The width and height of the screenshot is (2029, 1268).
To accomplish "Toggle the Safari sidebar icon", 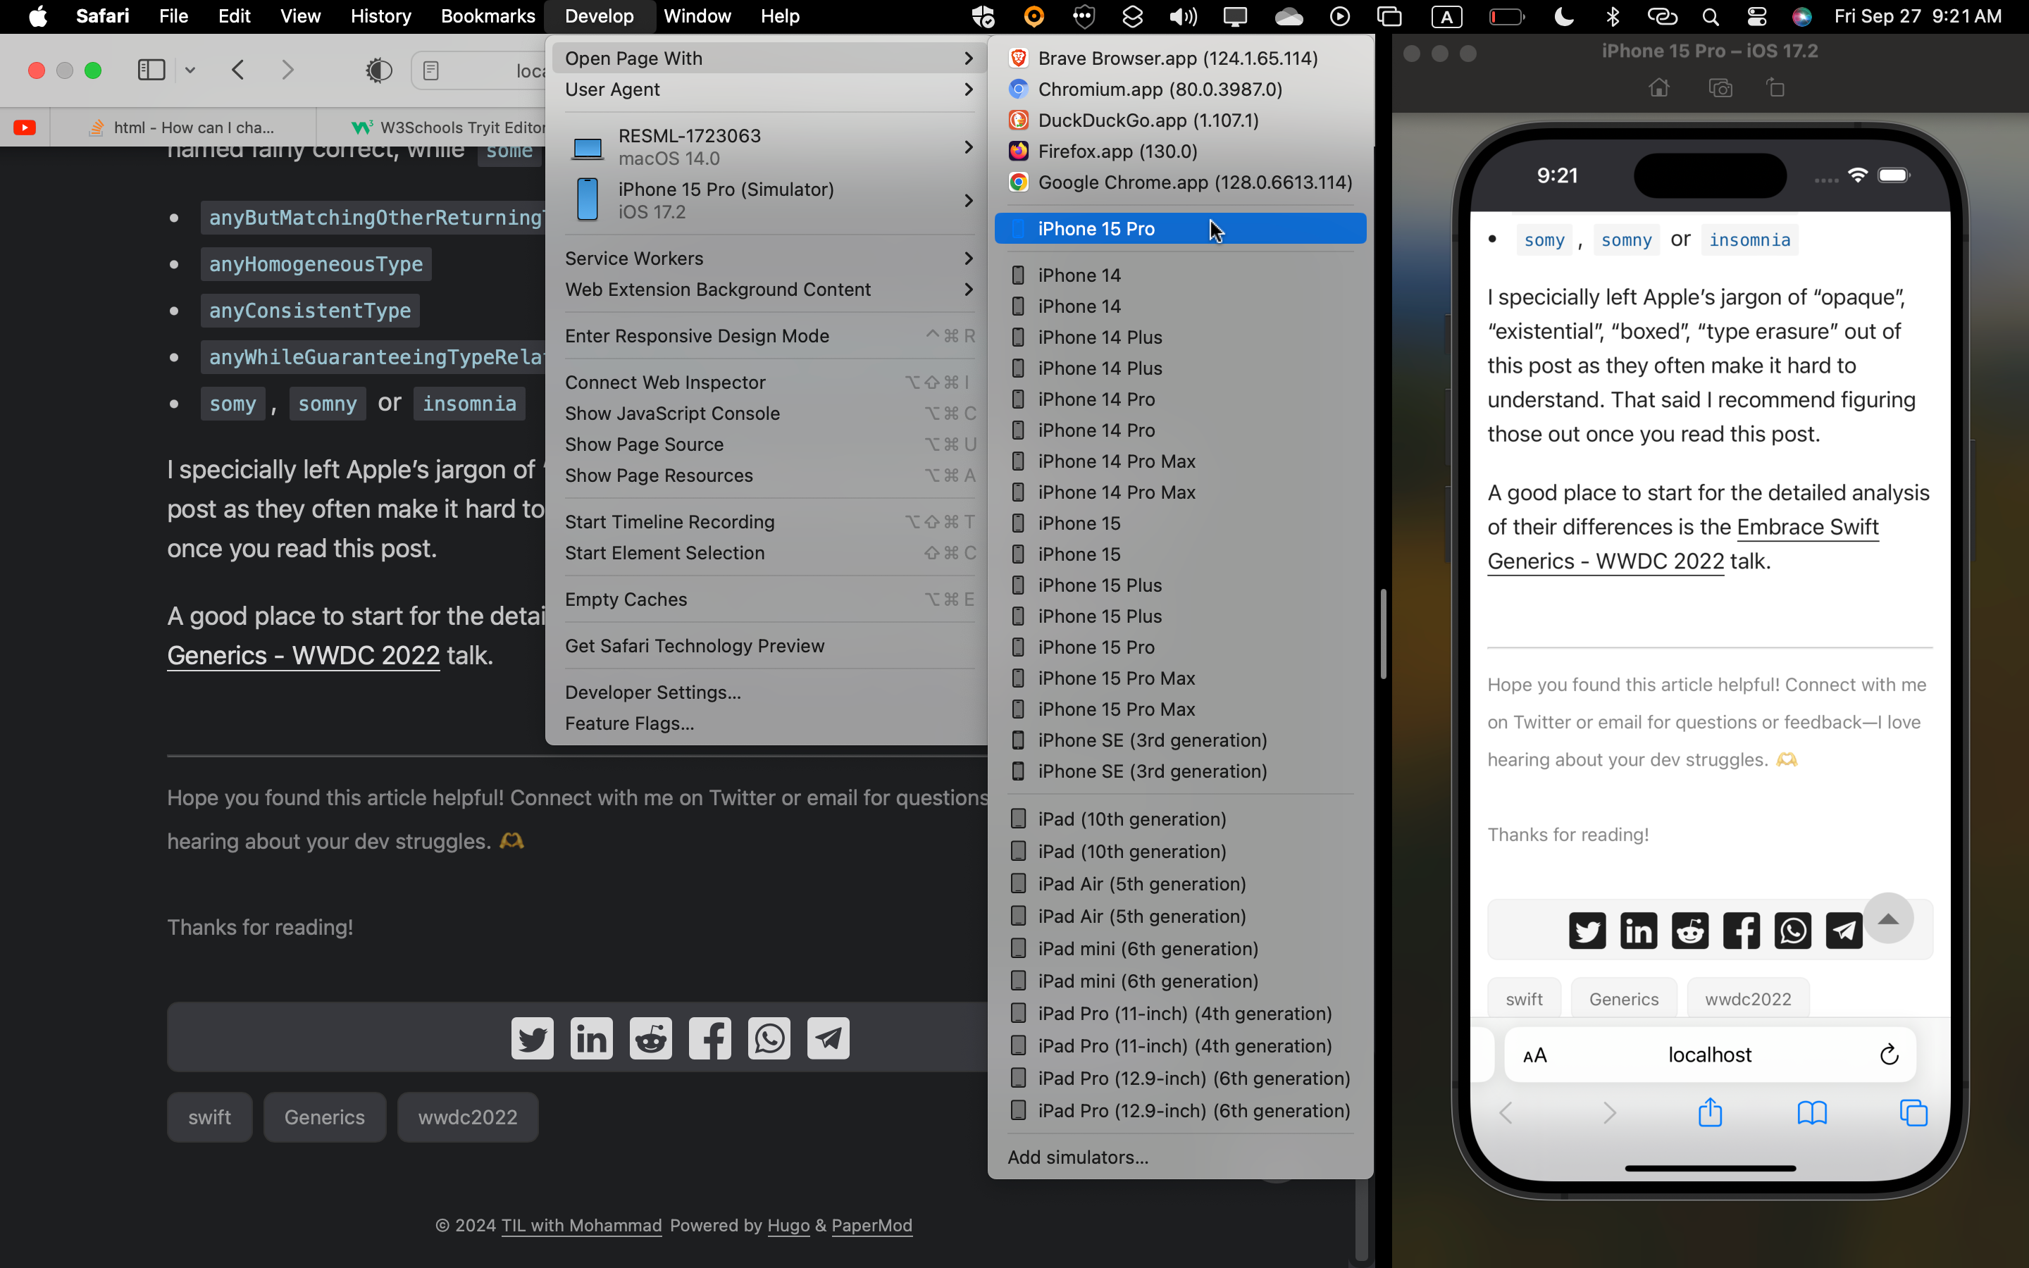I will click(151, 70).
